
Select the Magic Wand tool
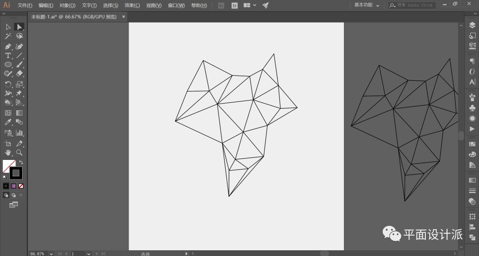coord(8,36)
